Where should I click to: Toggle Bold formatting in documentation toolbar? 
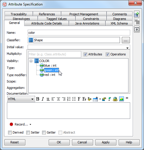point(38,99)
